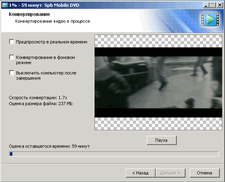Close the Spb Mobile DVD window
225x182 pixels.
220,5
